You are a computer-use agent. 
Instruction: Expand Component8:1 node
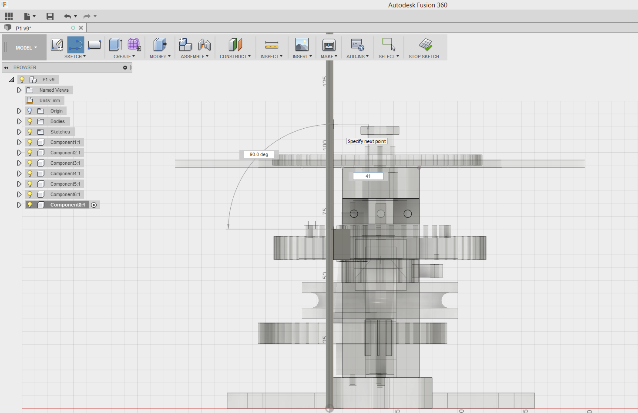click(x=19, y=205)
